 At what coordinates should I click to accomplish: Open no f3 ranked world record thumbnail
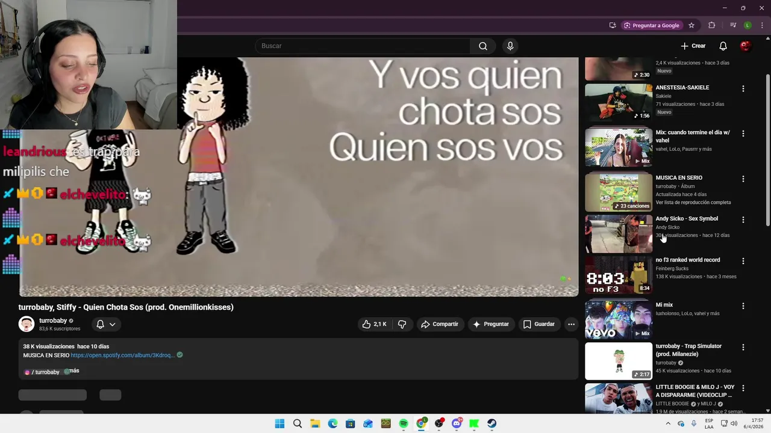click(618, 275)
